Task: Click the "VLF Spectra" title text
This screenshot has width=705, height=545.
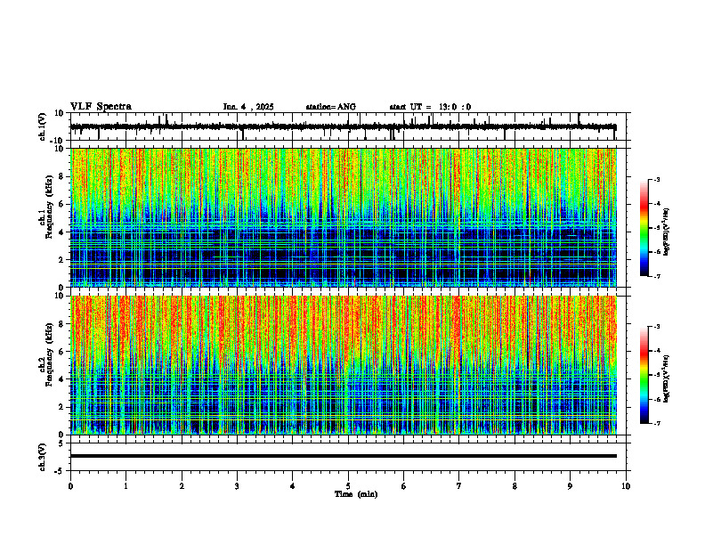Action: point(101,107)
